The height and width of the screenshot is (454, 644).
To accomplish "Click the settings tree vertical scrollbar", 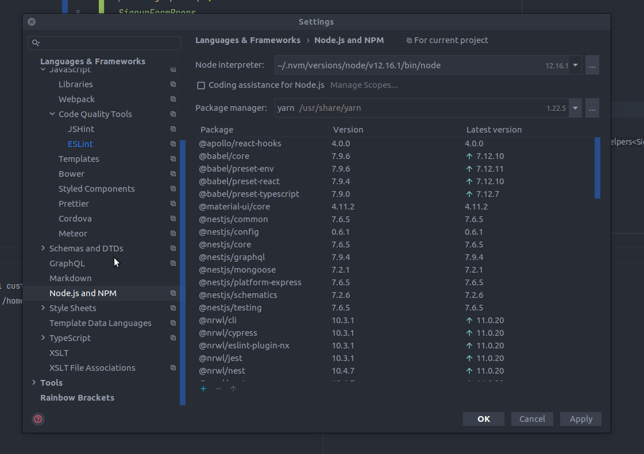I will coord(183,273).
